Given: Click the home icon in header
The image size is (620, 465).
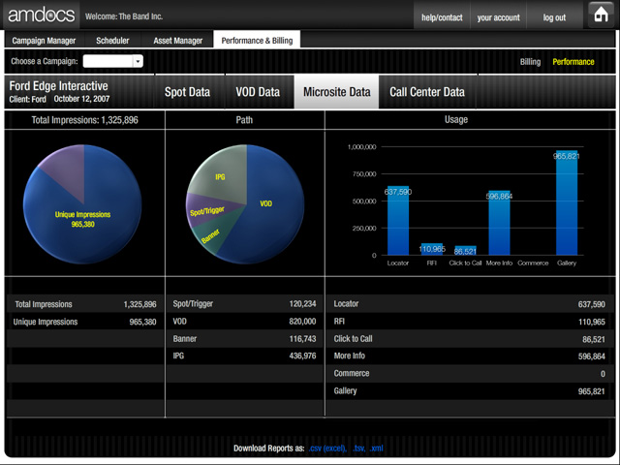Looking at the screenshot, I should tap(601, 15).
